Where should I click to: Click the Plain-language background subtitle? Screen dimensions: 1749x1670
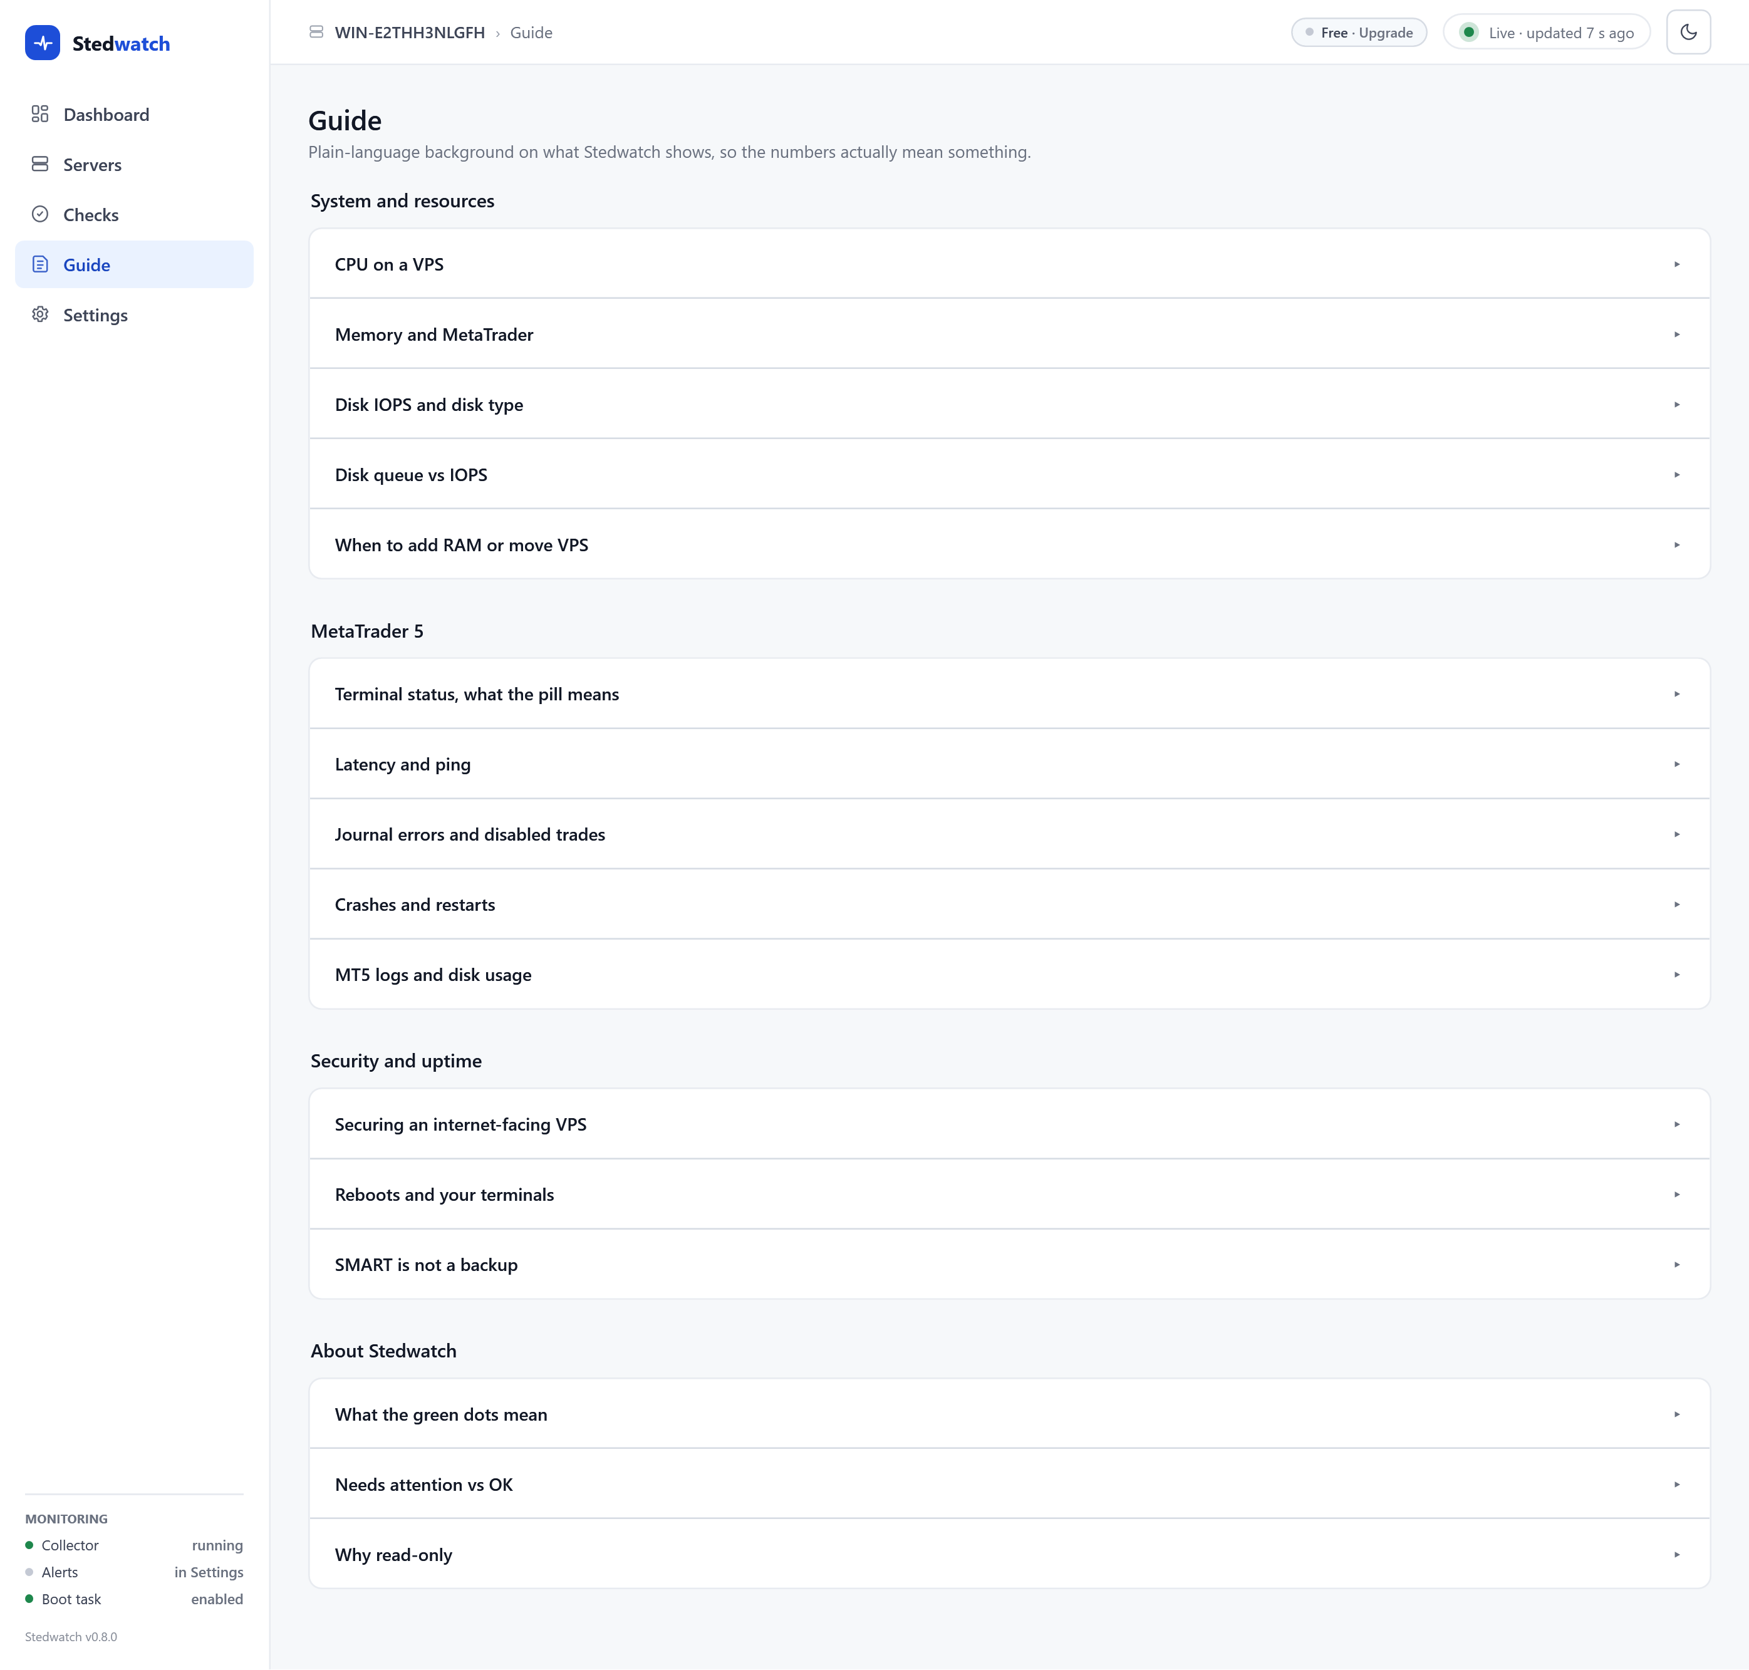[669, 152]
